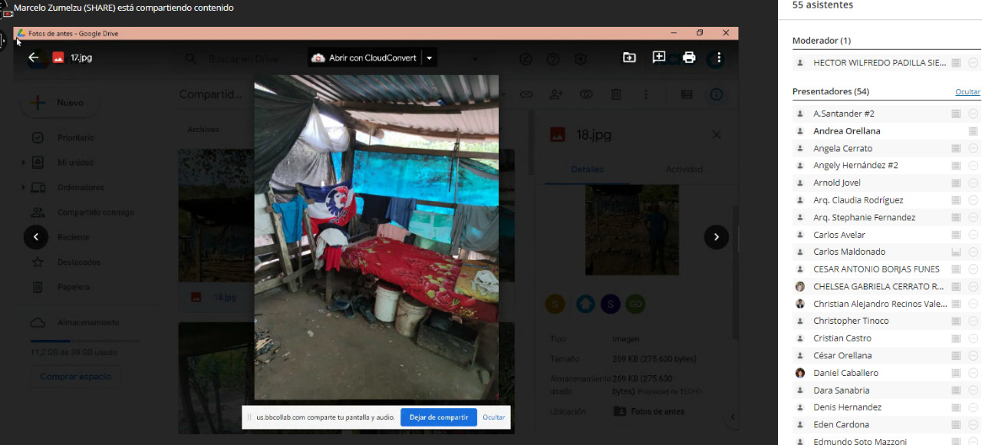This screenshot has height=445, width=982.
Task: Click the status icon beside Carlos Maldonado
Action: tap(956, 252)
